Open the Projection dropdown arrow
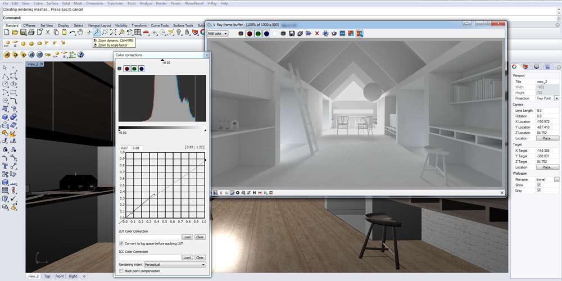 click(x=556, y=98)
